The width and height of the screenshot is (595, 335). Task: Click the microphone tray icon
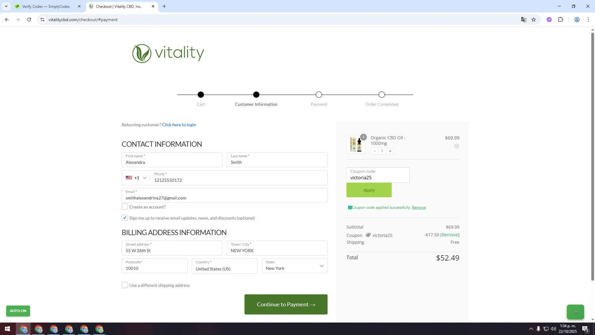pyautogui.click(x=538, y=329)
